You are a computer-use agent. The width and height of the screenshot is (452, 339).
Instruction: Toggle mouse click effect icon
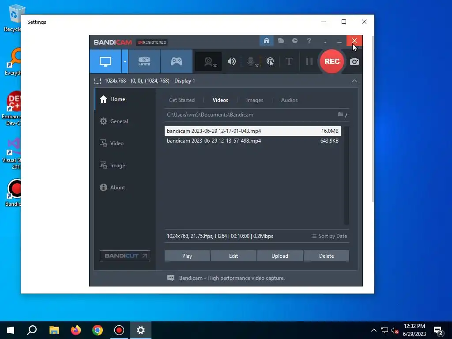(x=270, y=61)
